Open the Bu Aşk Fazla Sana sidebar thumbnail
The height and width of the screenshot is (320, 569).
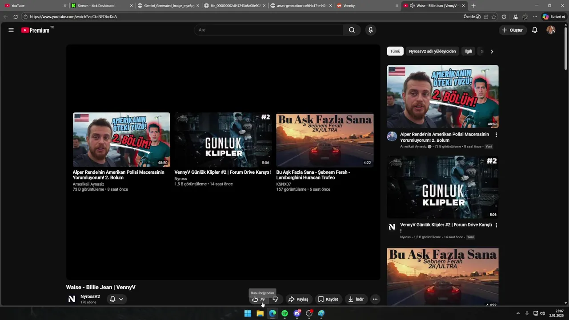[x=443, y=276]
